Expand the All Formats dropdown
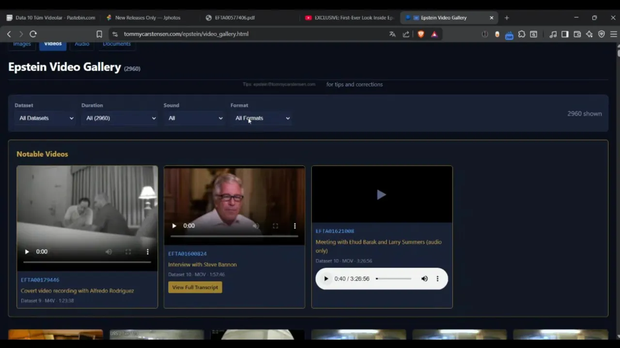This screenshot has width=620, height=348. 262,118
